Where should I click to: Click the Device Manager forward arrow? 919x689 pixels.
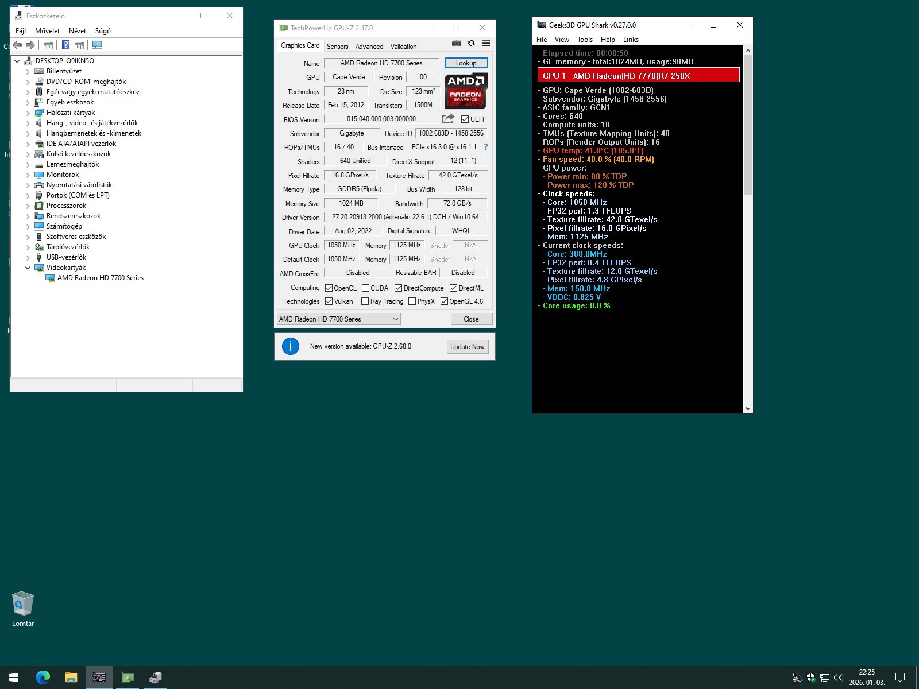(x=30, y=45)
